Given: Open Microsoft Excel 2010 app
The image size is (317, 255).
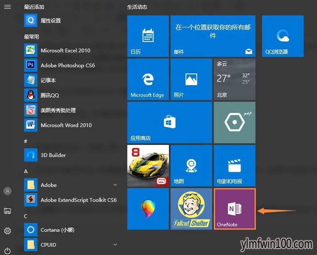Looking at the screenshot, I should click(71, 50).
